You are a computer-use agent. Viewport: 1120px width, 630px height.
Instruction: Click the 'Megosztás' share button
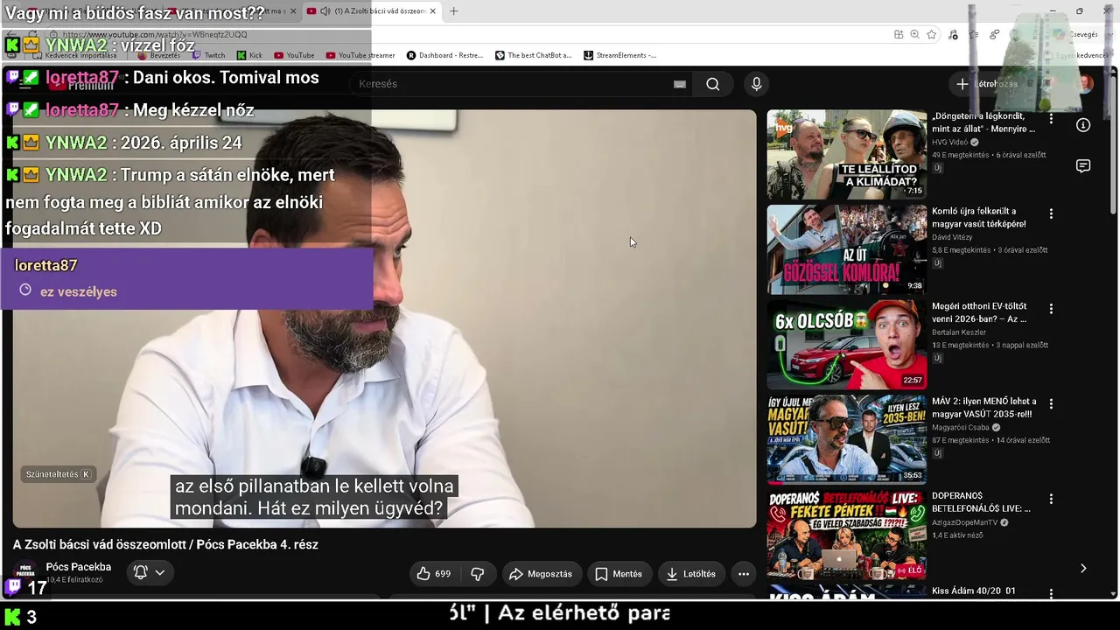click(541, 574)
